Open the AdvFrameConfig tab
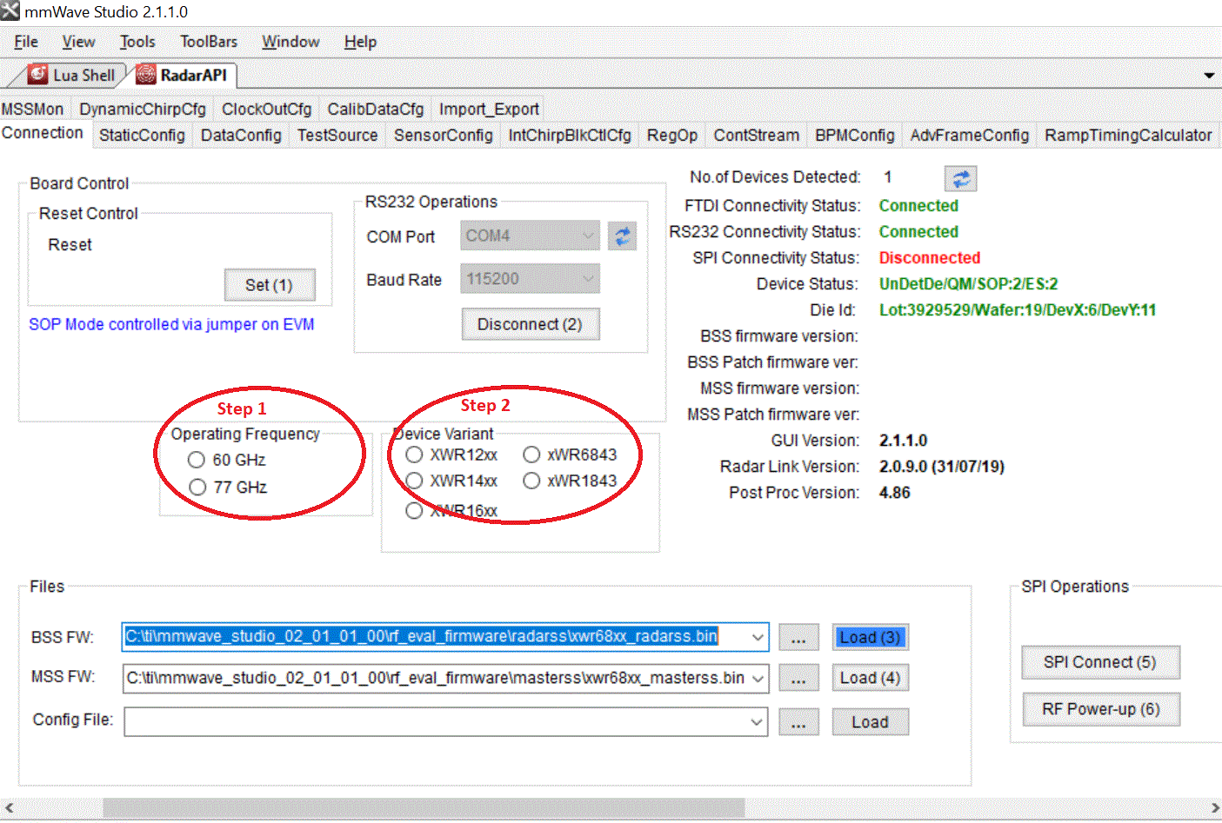 click(970, 136)
